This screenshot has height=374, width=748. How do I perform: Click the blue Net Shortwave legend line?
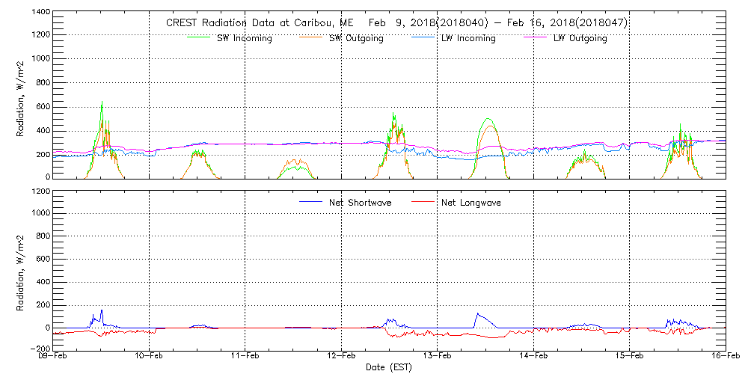(x=312, y=202)
